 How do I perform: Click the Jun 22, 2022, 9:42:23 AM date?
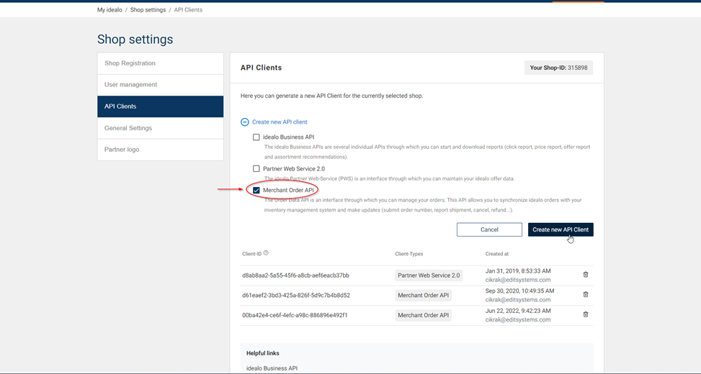pos(518,311)
